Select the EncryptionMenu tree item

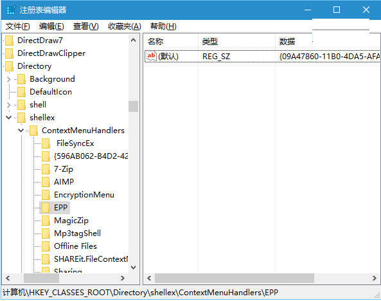84,195
